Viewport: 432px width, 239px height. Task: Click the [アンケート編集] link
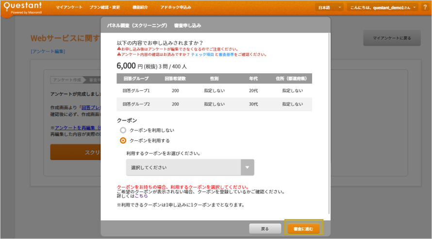coord(48,51)
